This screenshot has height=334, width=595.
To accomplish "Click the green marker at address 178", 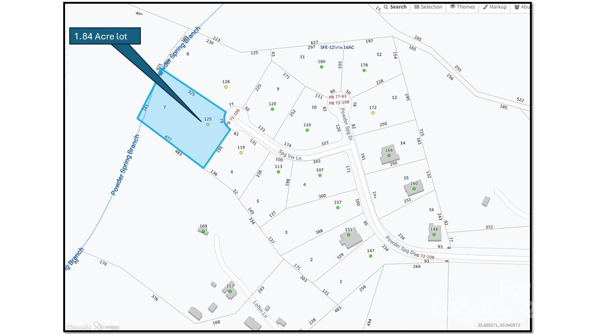I will [364, 70].
